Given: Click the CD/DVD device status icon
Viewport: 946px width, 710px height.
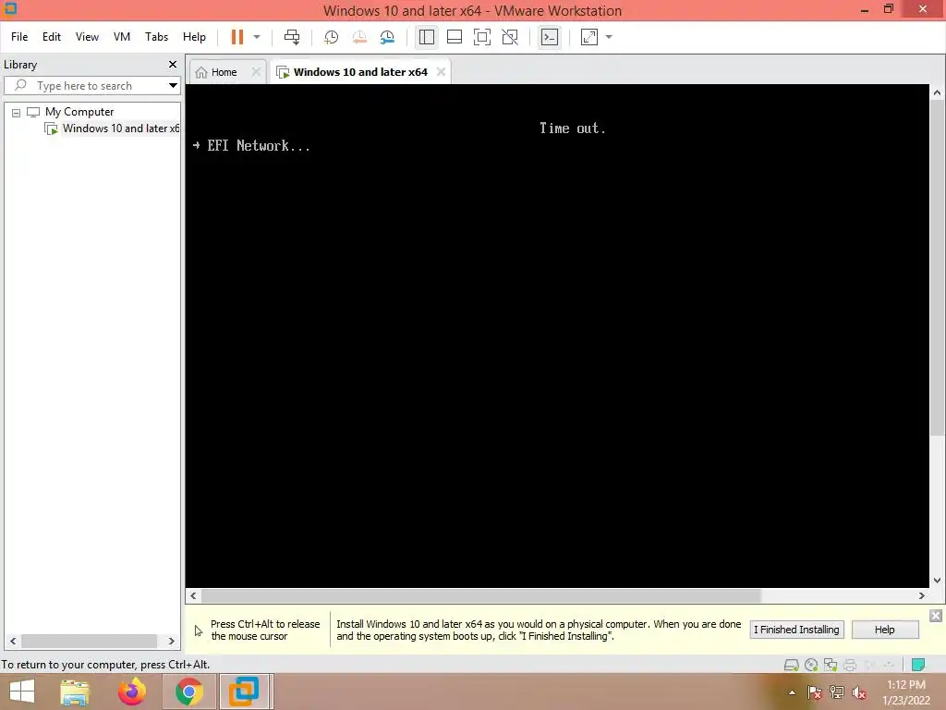Looking at the screenshot, I should [811, 666].
